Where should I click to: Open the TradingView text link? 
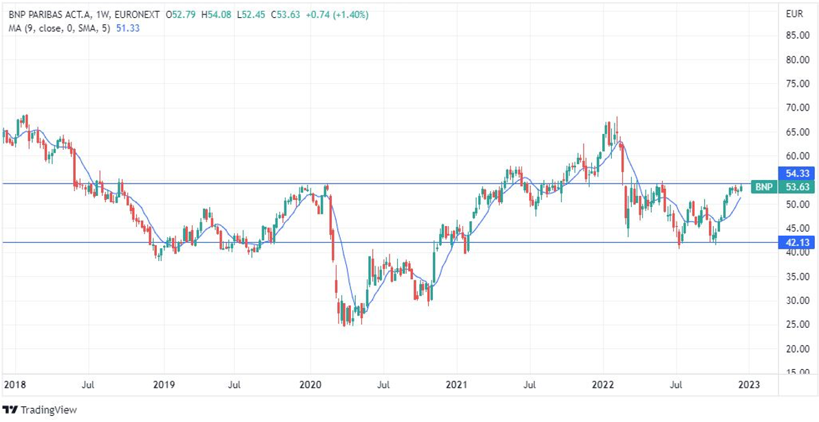(x=48, y=410)
